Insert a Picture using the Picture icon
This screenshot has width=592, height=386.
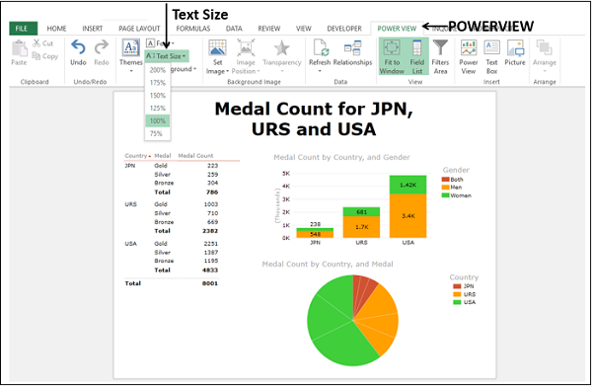tap(515, 47)
